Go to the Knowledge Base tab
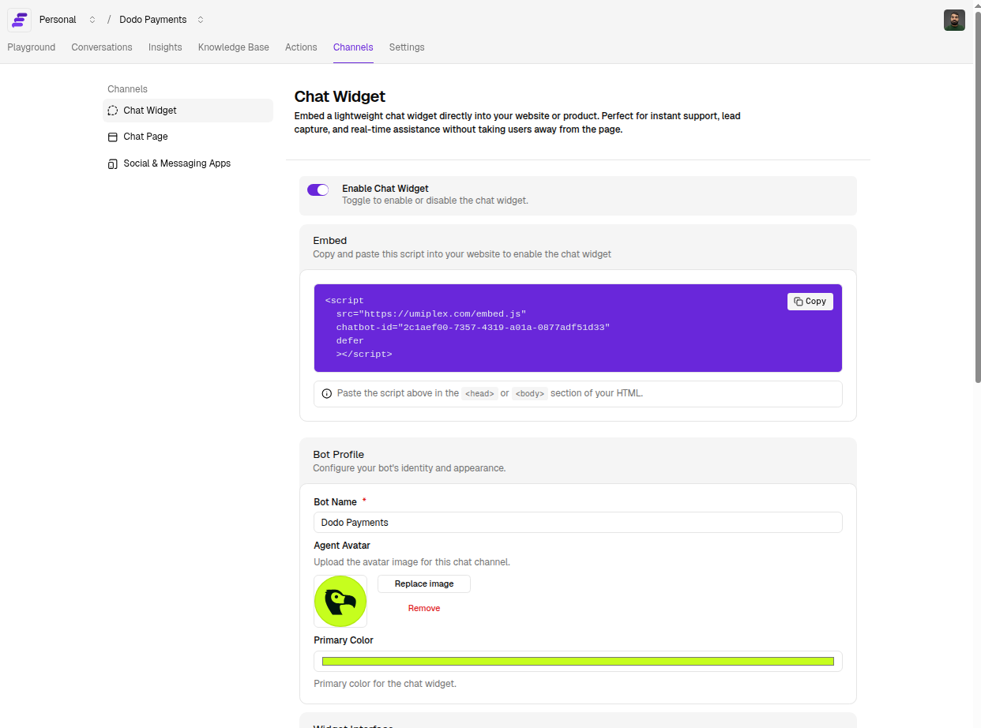This screenshot has width=981, height=728. click(234, 47)
